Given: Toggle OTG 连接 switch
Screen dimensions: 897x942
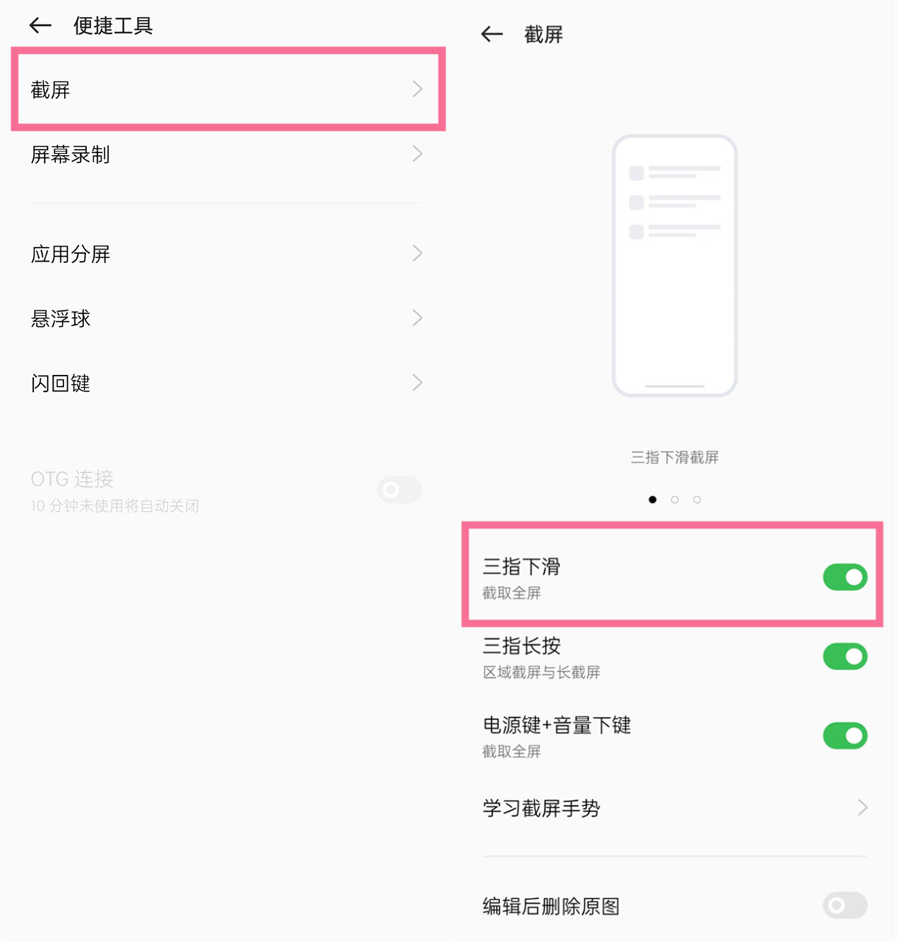Looking at the screenshot, I should pyautogui.click(x=399, y=490).
